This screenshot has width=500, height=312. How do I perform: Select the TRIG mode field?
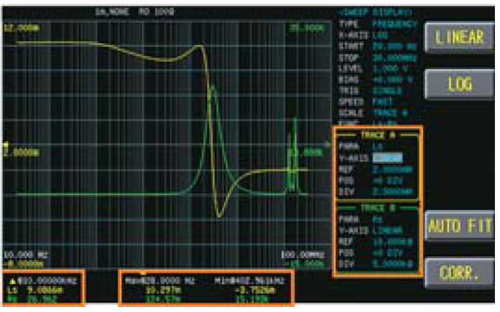coord(388,91)
